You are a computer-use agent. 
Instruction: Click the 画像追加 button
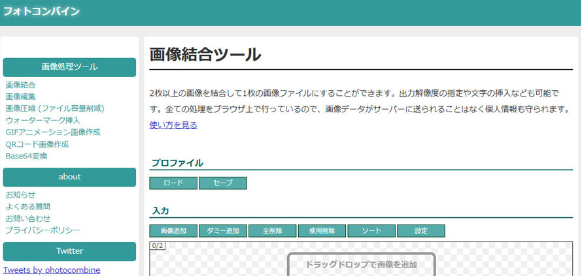[173, 231]
